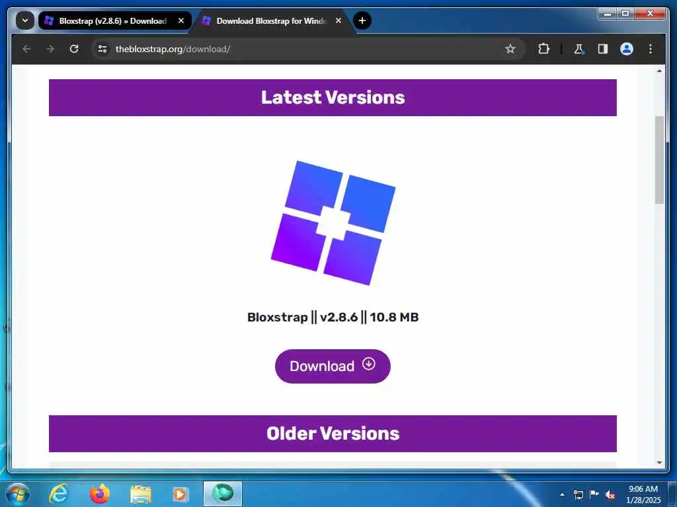
Task: Open the Chrome profile avatar
Action: [627, 49]
